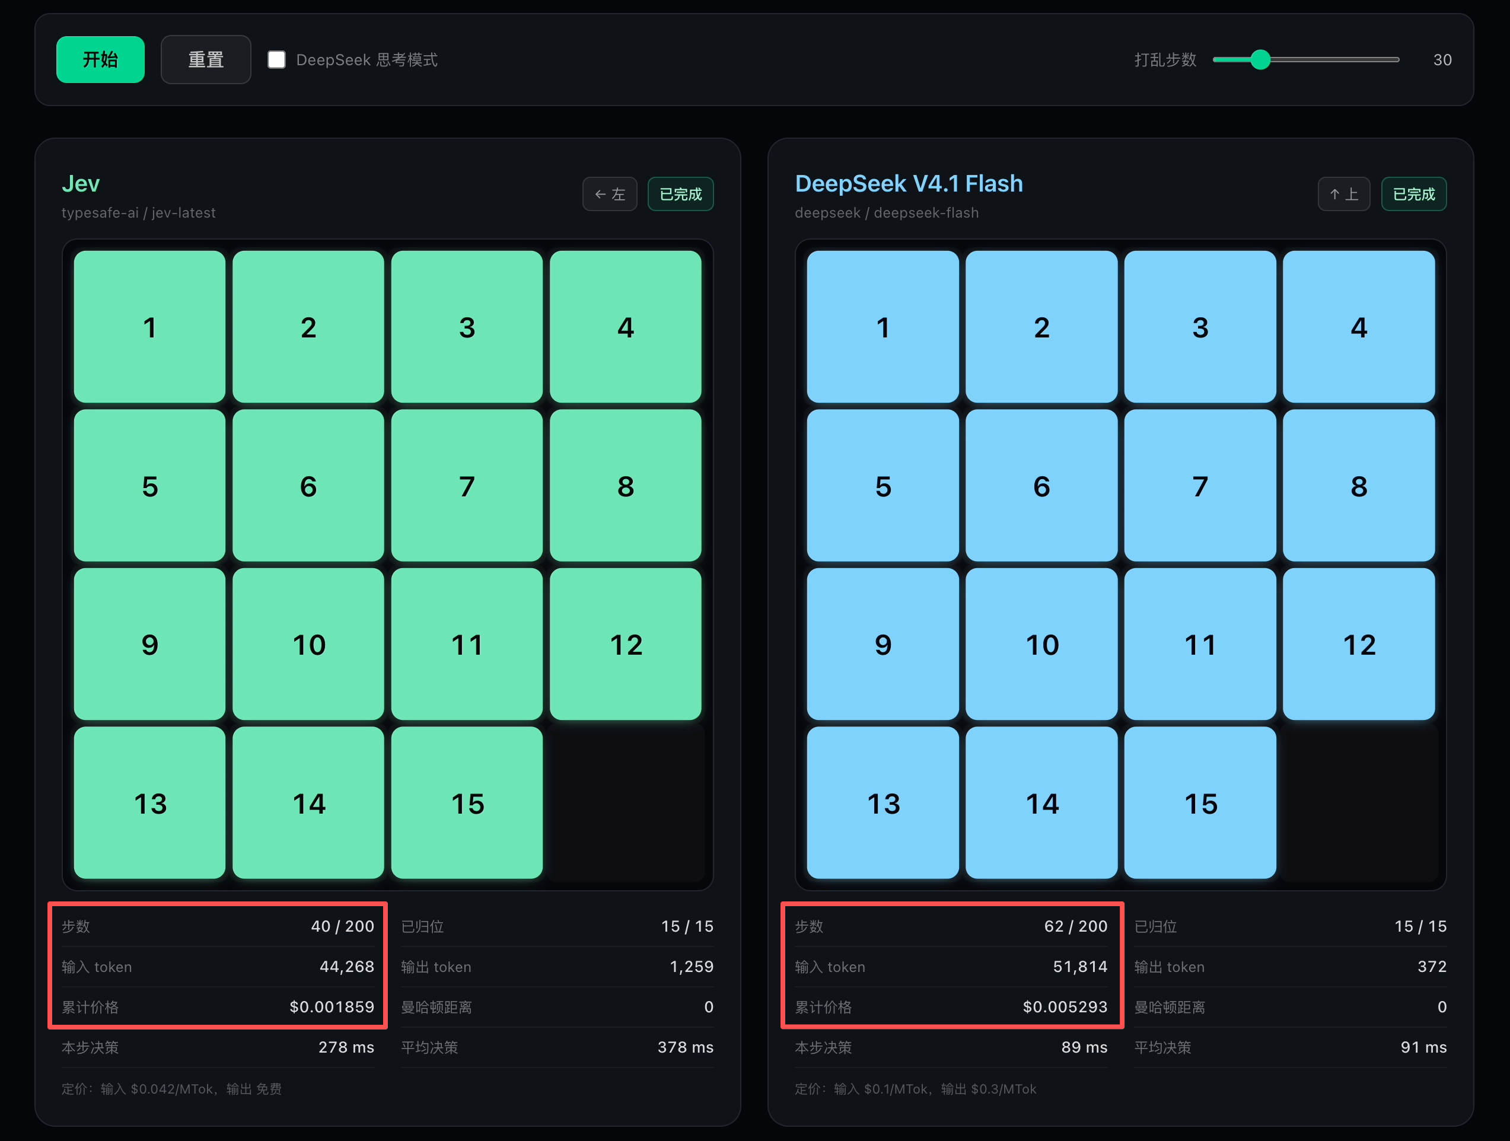Screen dimensions: 1510x1141
Task: Enable the DeepSeek 思考模式 checkbox
Action: pyautogui.click(x=276, y=59)
